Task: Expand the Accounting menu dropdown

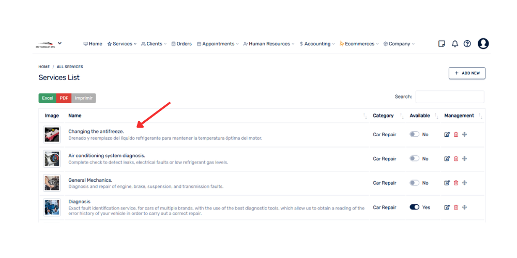Action: click(317, 44)
